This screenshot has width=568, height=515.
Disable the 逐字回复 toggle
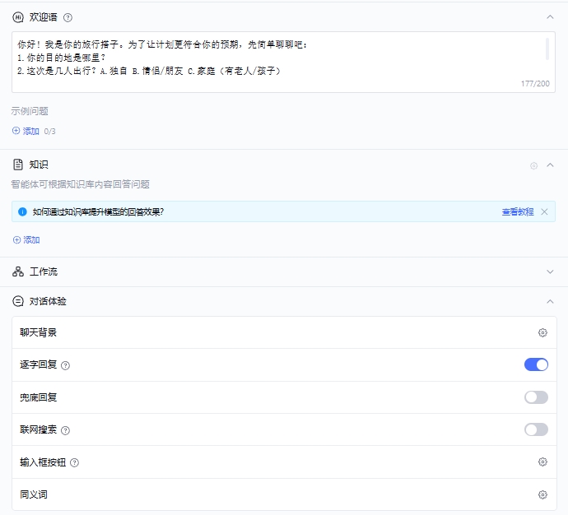(536, 364)
